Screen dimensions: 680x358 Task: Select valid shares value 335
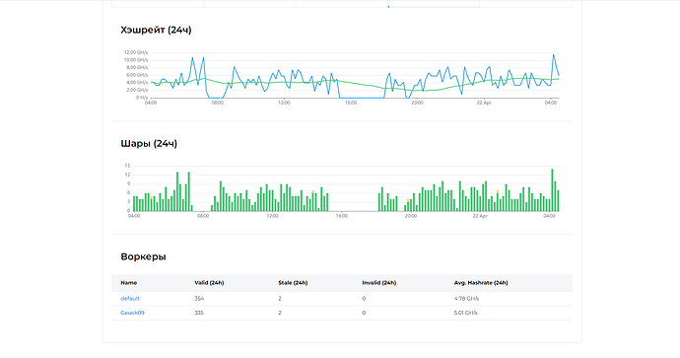199,313
